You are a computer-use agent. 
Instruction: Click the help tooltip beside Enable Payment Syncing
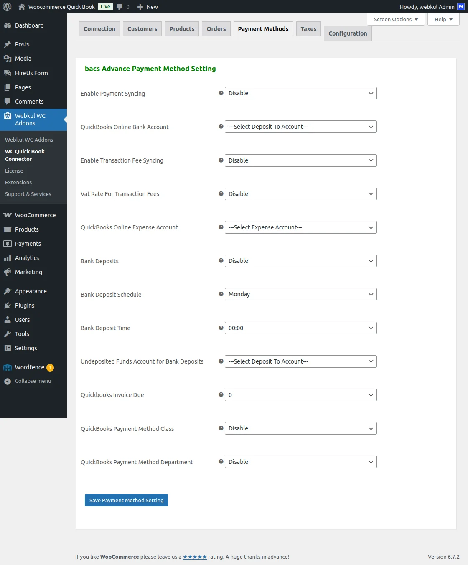221,93
